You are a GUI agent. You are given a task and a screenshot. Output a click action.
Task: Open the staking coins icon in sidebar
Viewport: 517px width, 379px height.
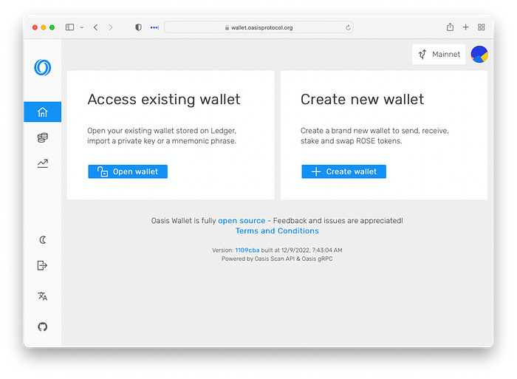(x=43, y=137)
